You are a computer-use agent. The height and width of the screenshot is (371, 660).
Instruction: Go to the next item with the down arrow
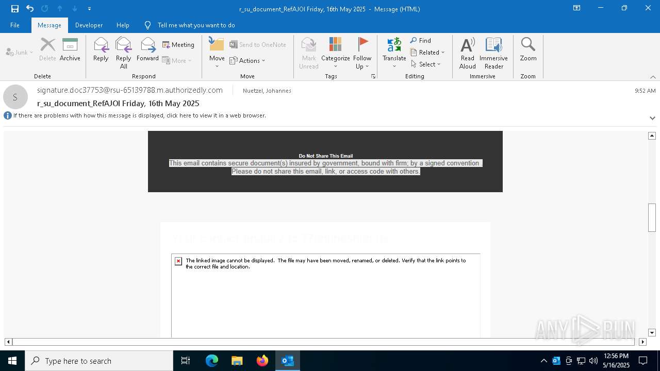[75, 9]
